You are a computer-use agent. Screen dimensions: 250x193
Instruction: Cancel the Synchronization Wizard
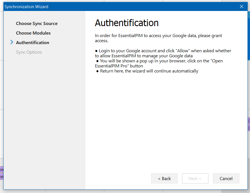226,178
